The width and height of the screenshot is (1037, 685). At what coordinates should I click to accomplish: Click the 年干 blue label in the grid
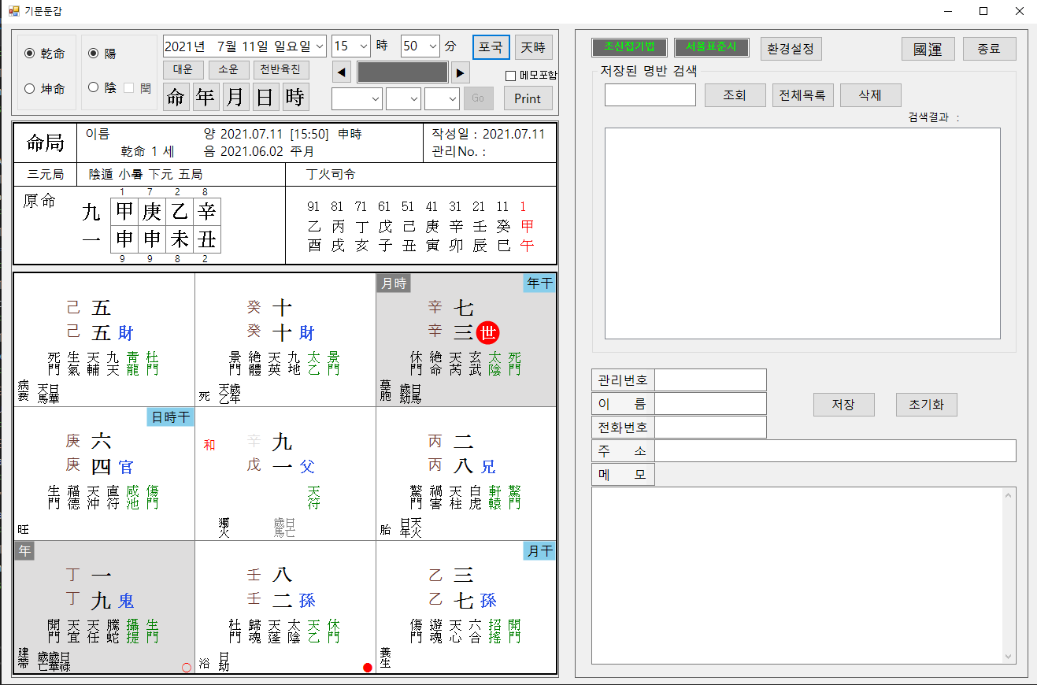tap(539, 283)
